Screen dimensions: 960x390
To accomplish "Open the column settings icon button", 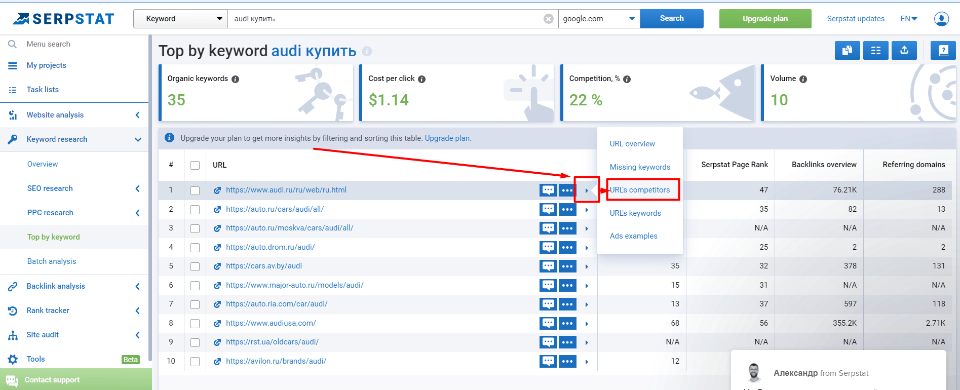I will point(875,51).
